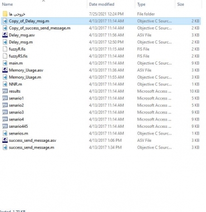Viewport: 206px width, 212px height.
Task: Select the NNR.m file name
Action: (x=16, y=84)
